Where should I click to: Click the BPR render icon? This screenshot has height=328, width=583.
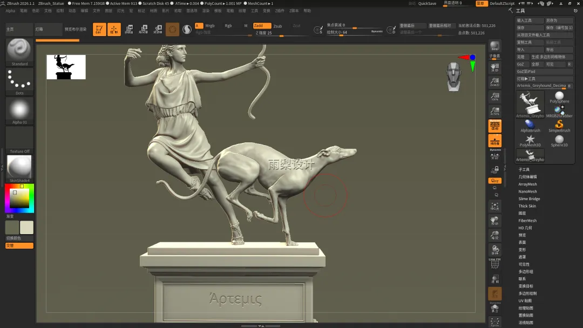[495, 46]
